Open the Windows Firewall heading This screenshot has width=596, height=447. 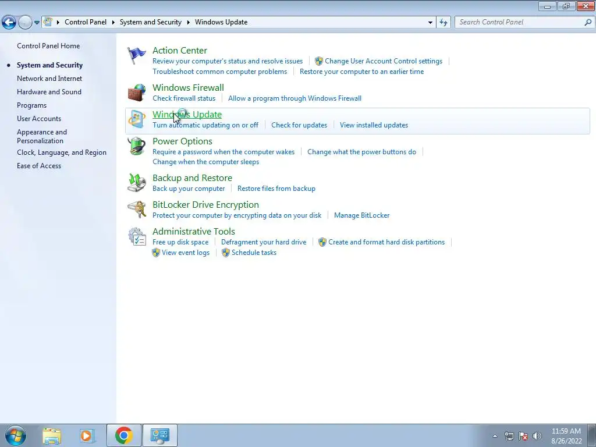(x=188, y=87)
